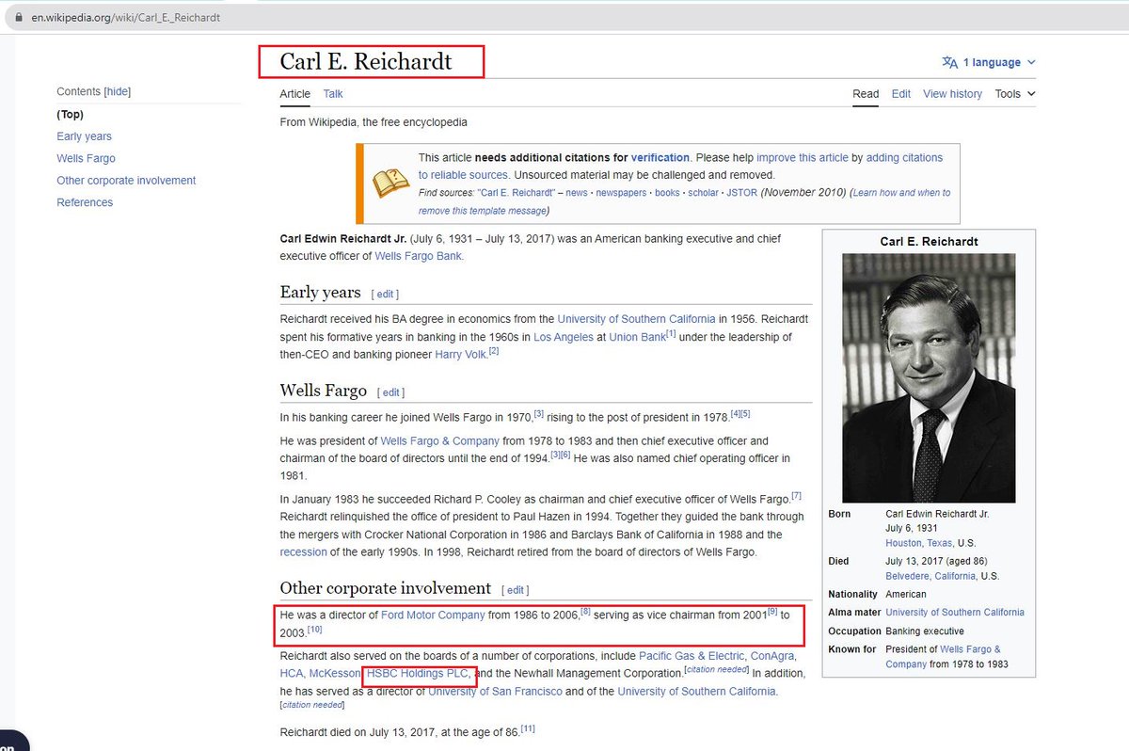Click citation reference [2] after Harry Volk

click(x=493, y=351)
